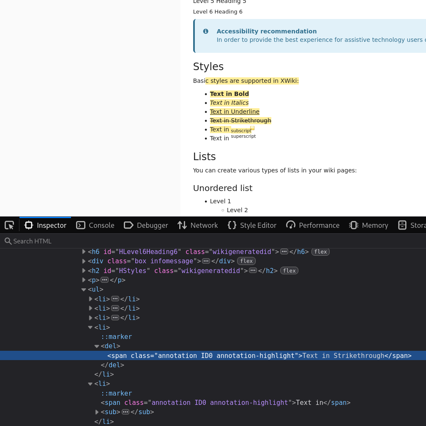Toggle flex badge on HStyles h2
Viewport: 426px width, 426px height.
[289, 270]
